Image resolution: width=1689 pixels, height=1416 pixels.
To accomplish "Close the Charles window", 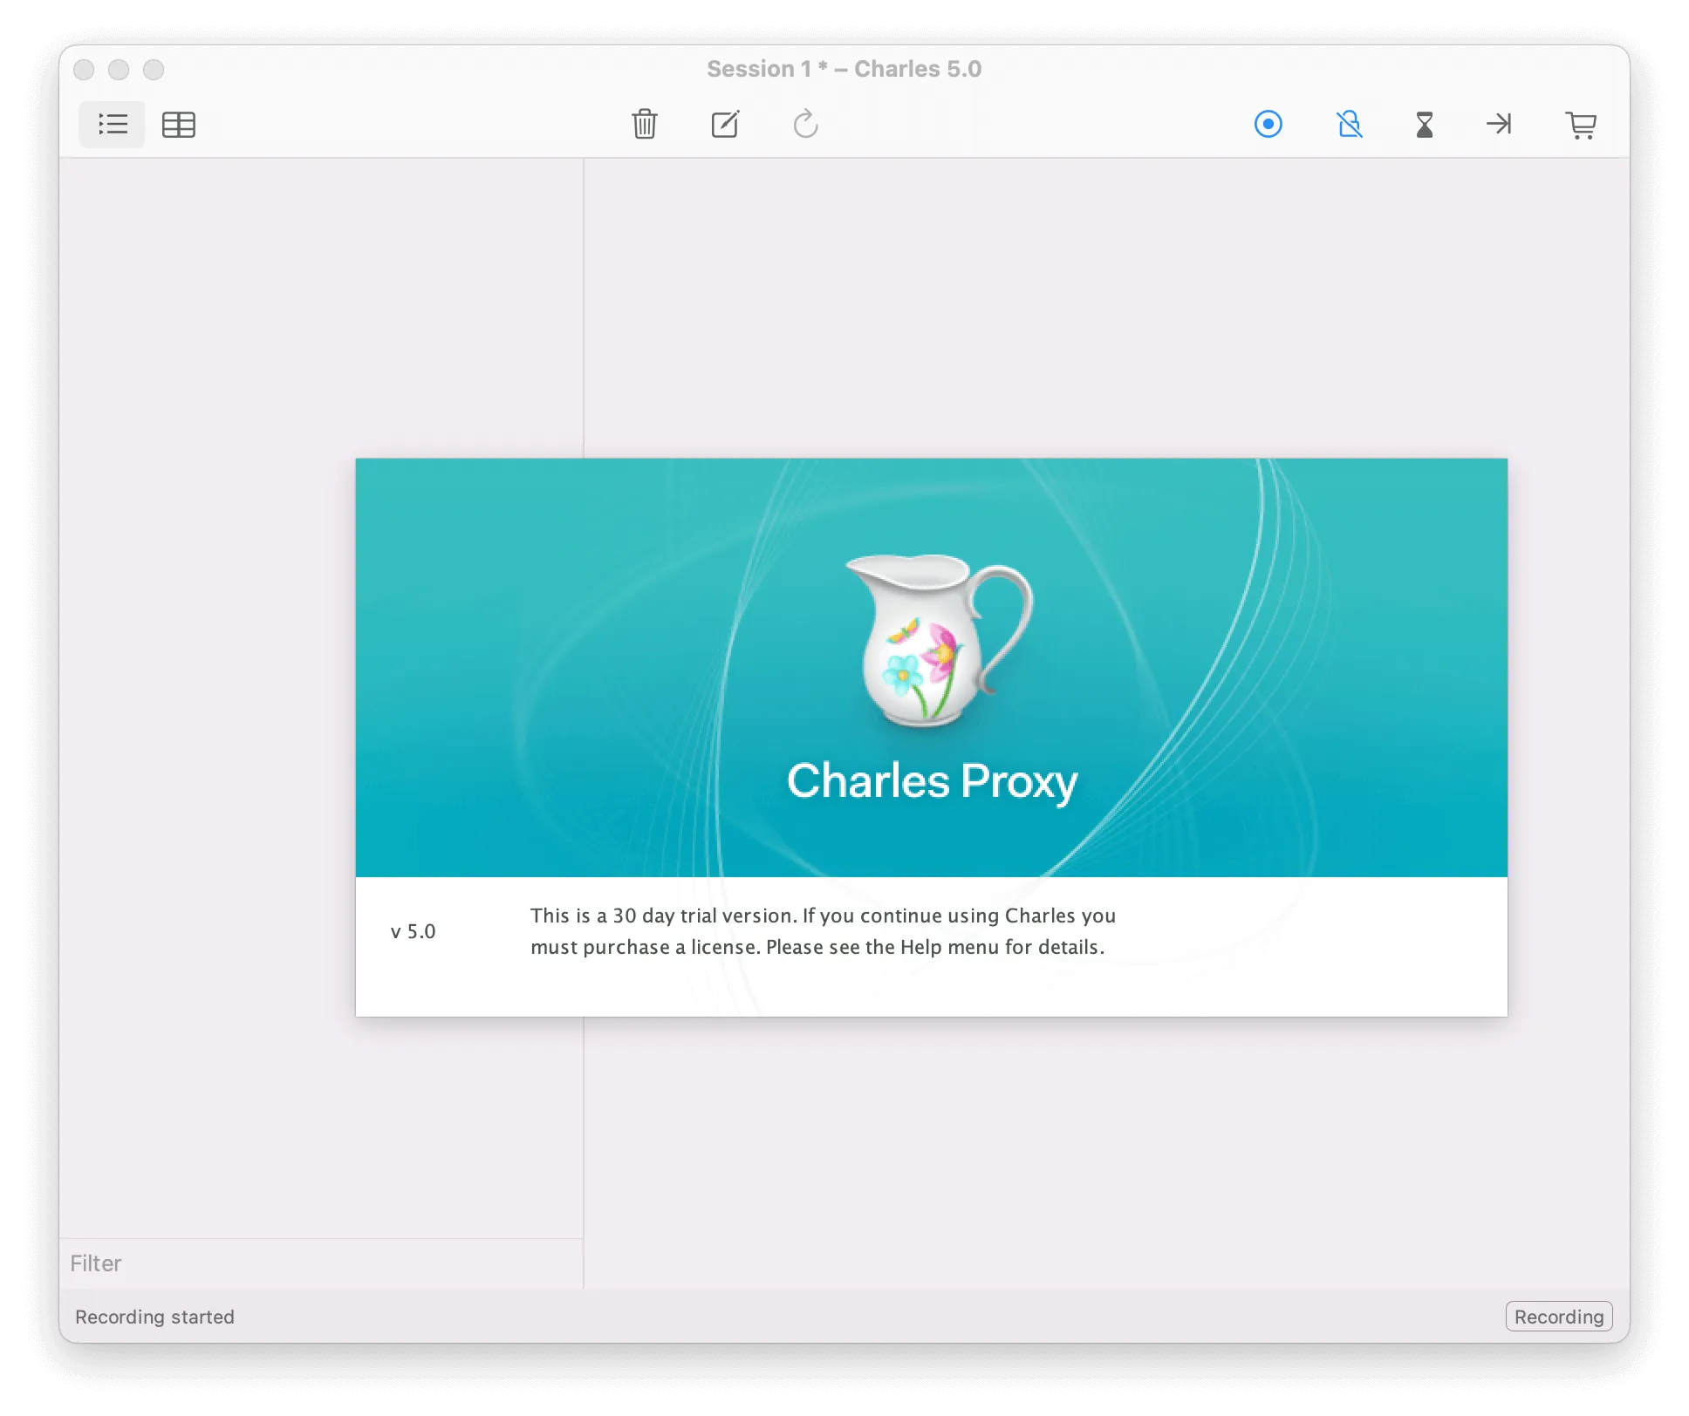I will tap(84, 70).
